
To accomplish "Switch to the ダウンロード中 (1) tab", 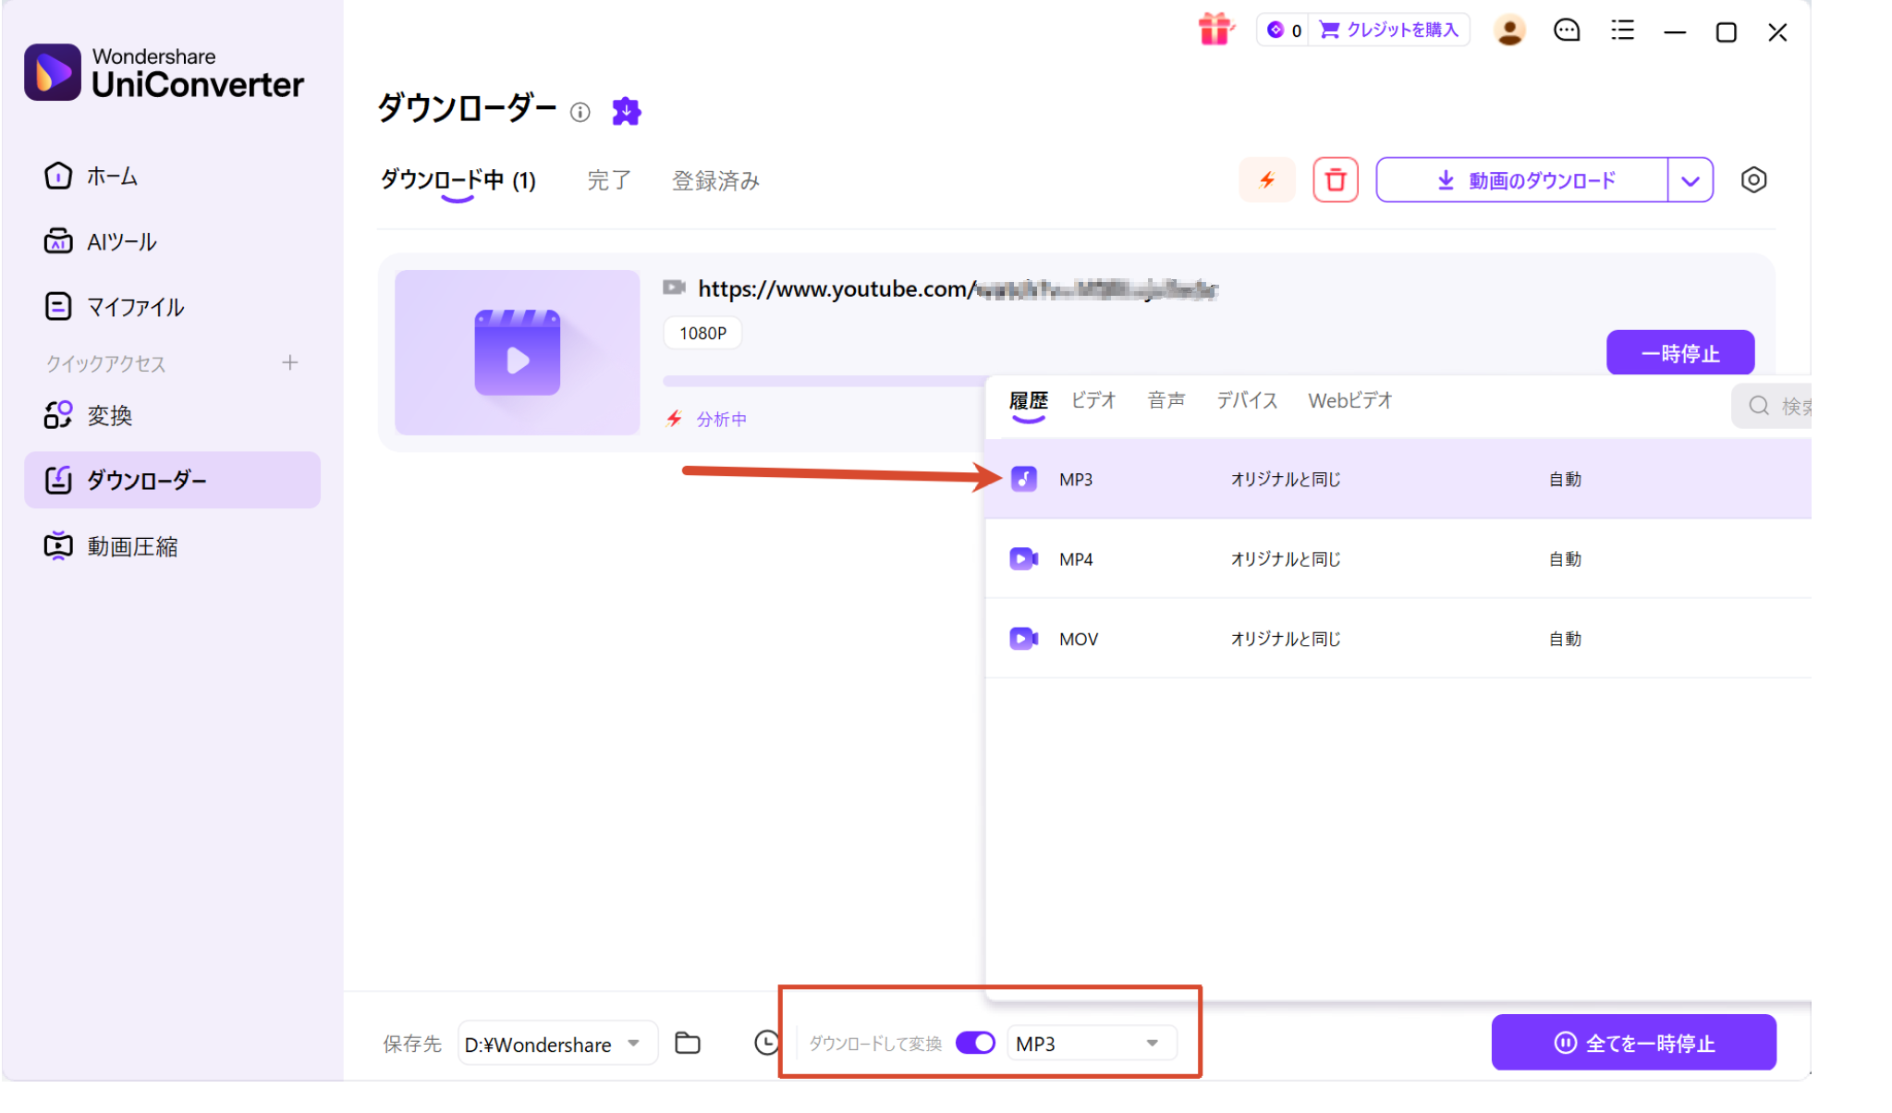I will pyautogui.click(x=458, y=179).
